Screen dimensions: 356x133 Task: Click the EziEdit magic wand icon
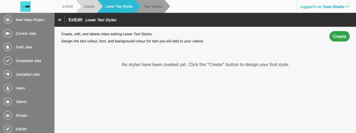coord(8,129)
